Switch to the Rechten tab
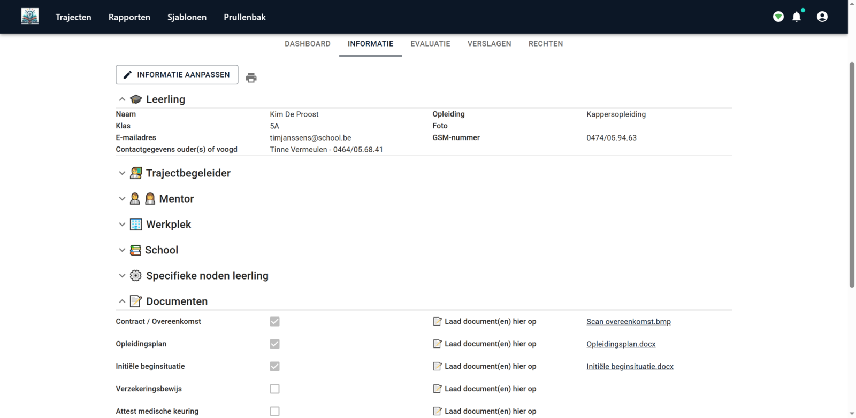 click(546, 44)
